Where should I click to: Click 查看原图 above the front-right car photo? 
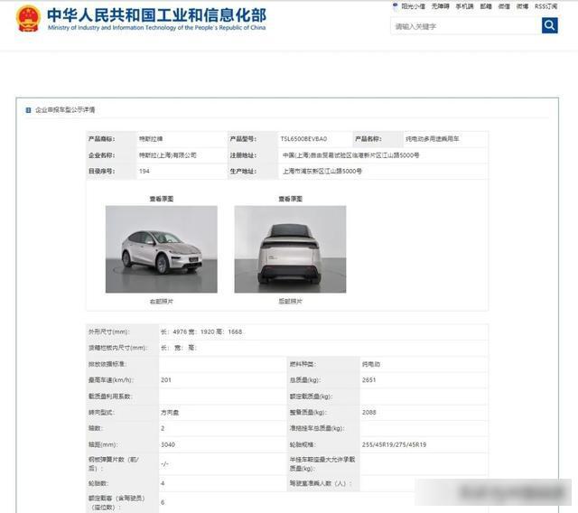[162, 199]
